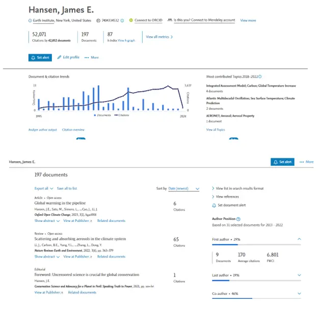Screen dimensions: 322x309
Task: Open the three-dot More menu under profile
Action: coord(92,58)
